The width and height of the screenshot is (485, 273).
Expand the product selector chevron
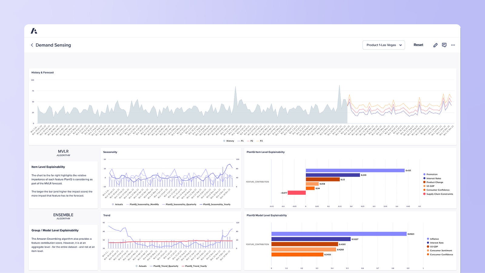click(401, 45)
